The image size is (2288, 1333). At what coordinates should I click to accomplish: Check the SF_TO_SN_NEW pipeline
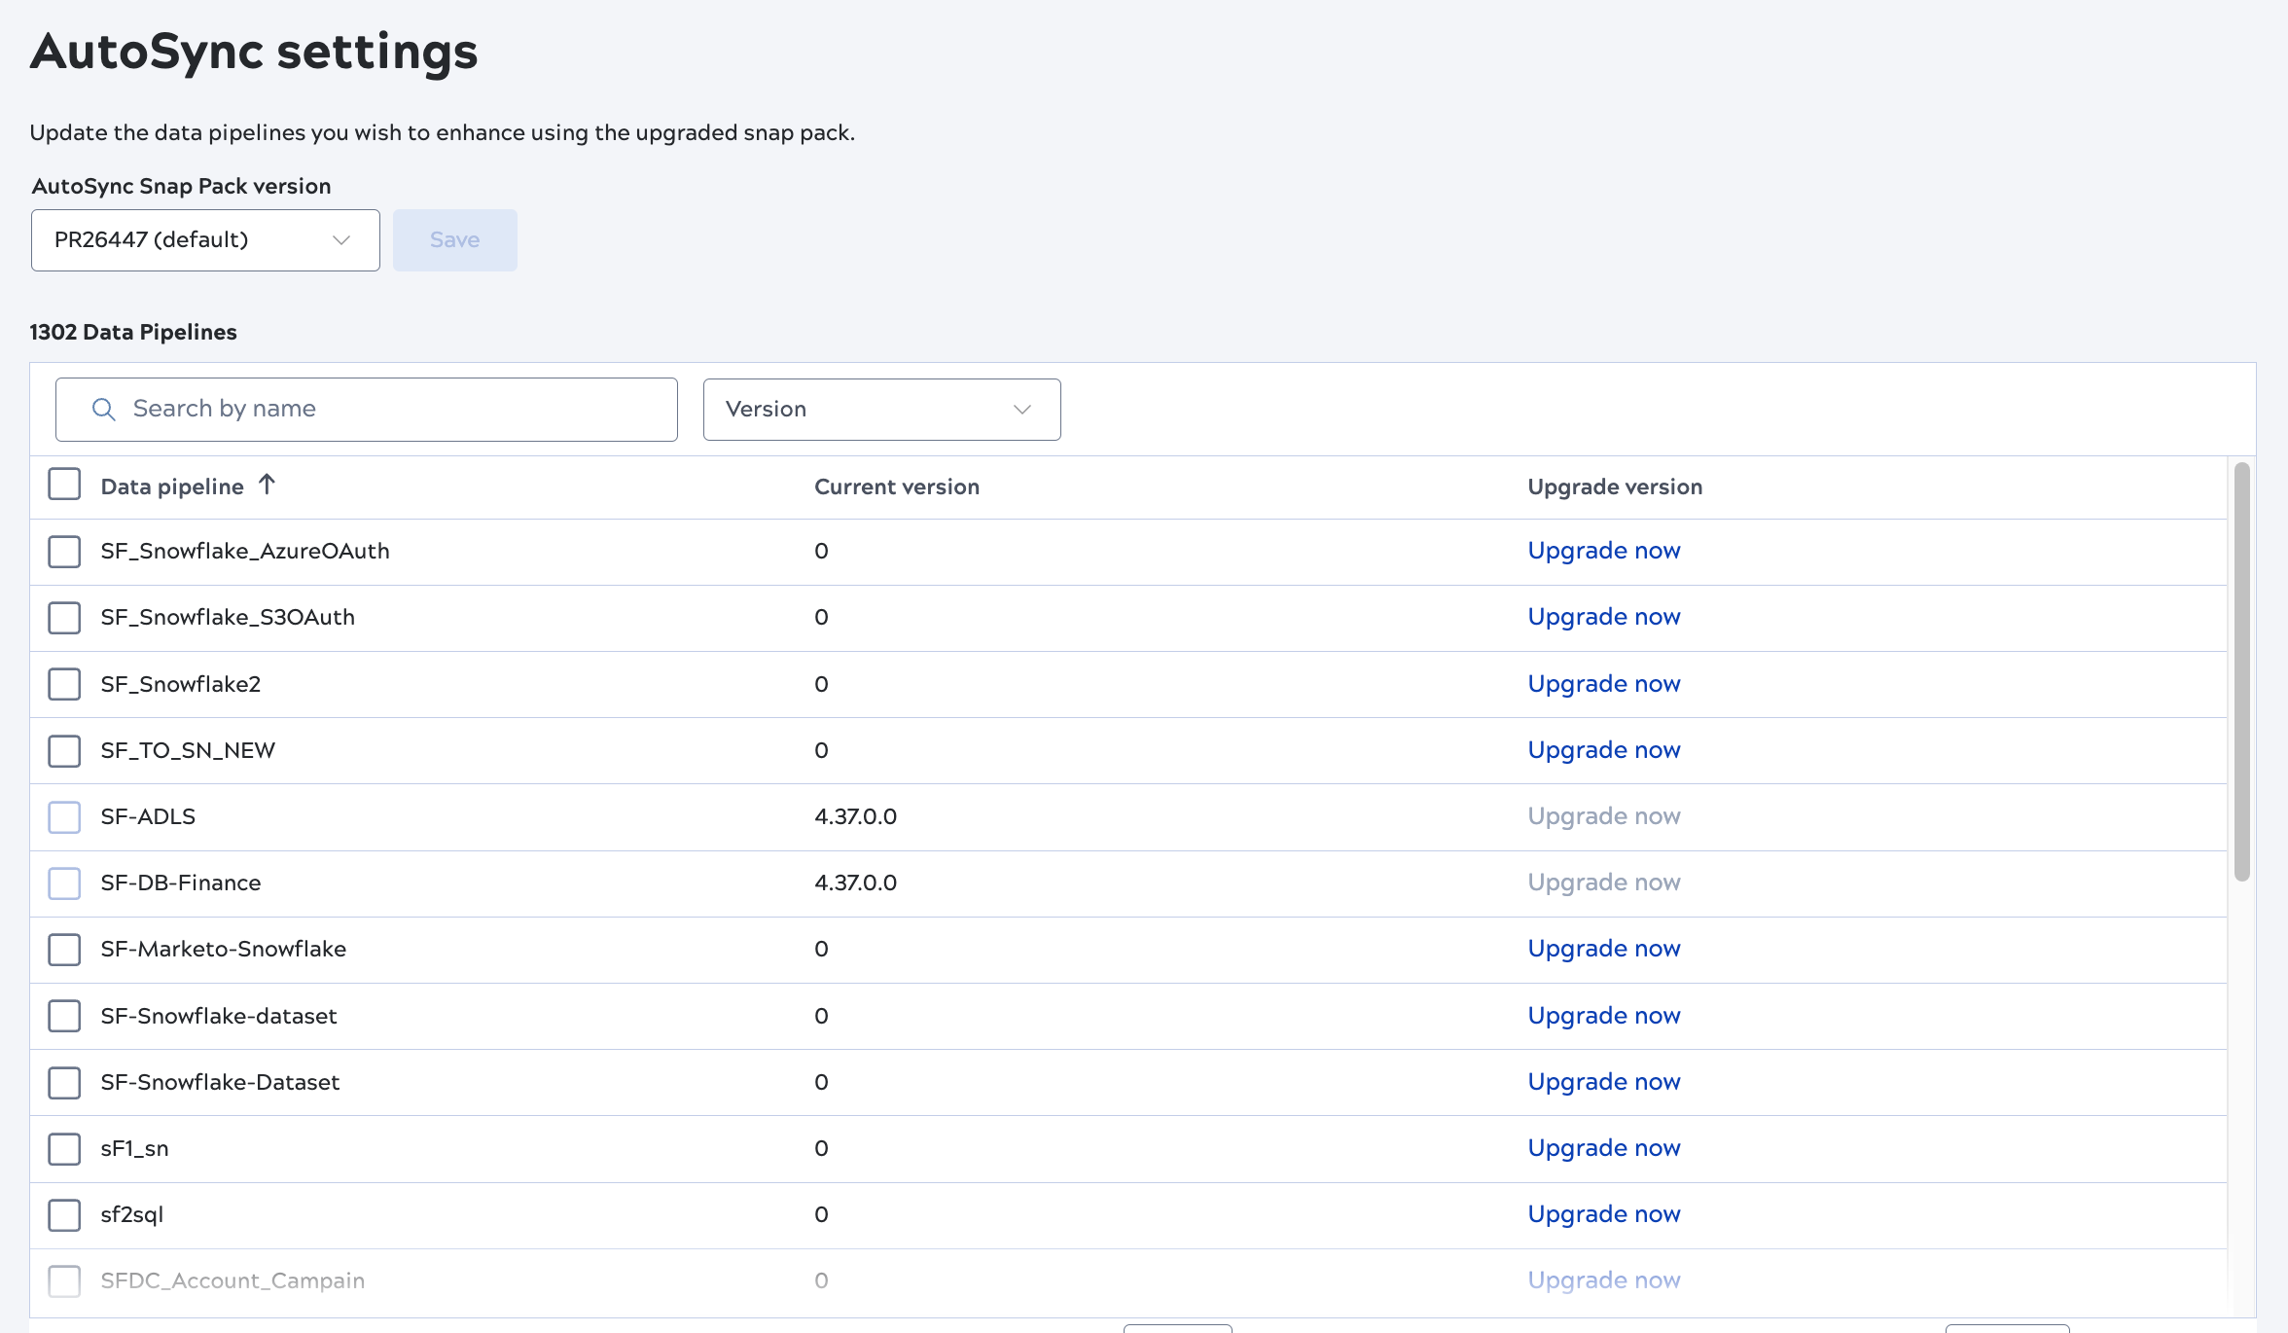click(63, 750)
